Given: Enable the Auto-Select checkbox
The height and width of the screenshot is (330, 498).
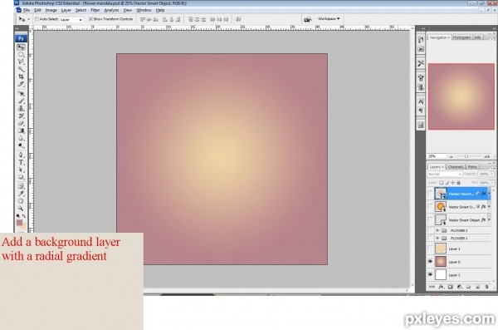Looking at the screenshot, I should coord(37,19).
